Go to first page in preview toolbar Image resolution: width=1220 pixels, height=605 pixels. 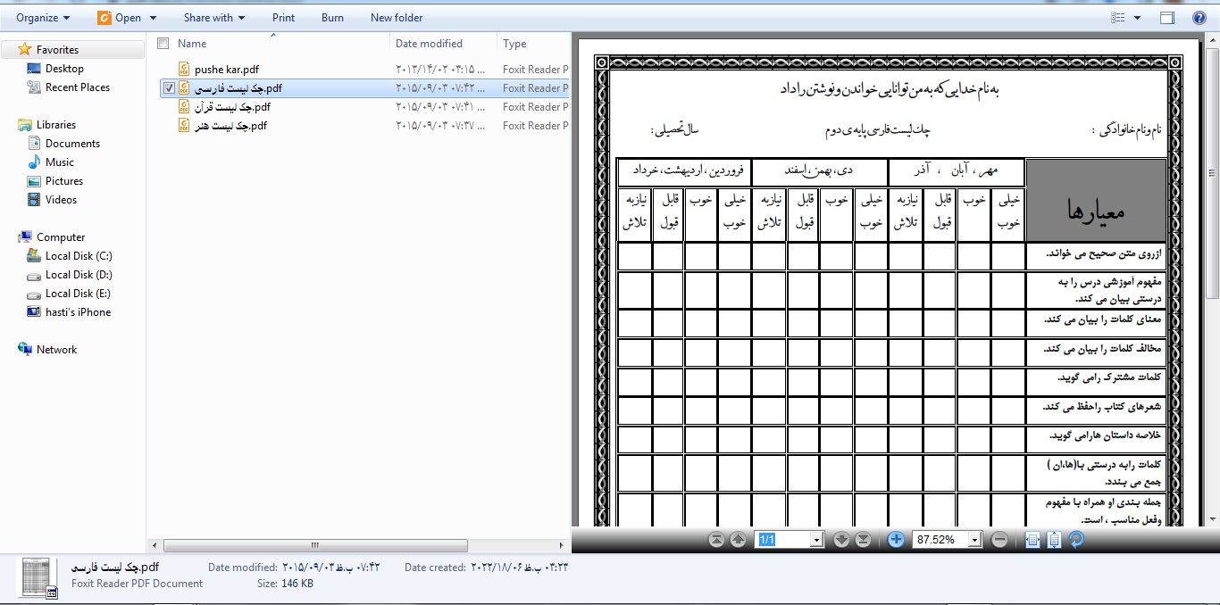coord(716,540)
